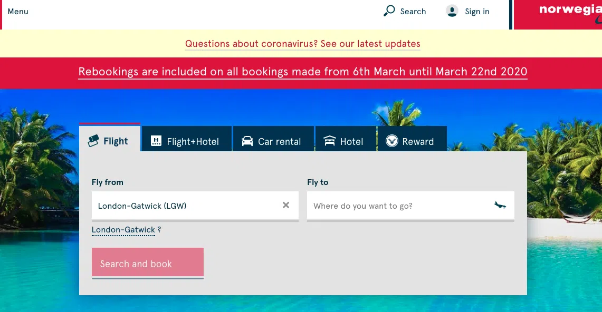Screen dimensions: 602x312
Task: Open the rebookings included banner link
Action: click(303, 72)
